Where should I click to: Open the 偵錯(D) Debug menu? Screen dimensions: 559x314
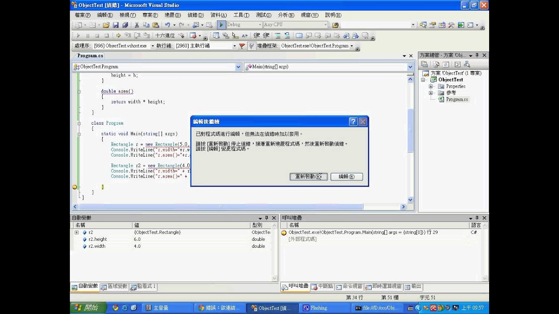(195, 15)
